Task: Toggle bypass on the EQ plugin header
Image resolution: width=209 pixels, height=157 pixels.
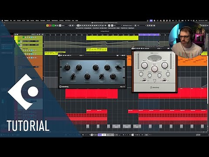Action: pyautogui.click(x=59, y=55)
